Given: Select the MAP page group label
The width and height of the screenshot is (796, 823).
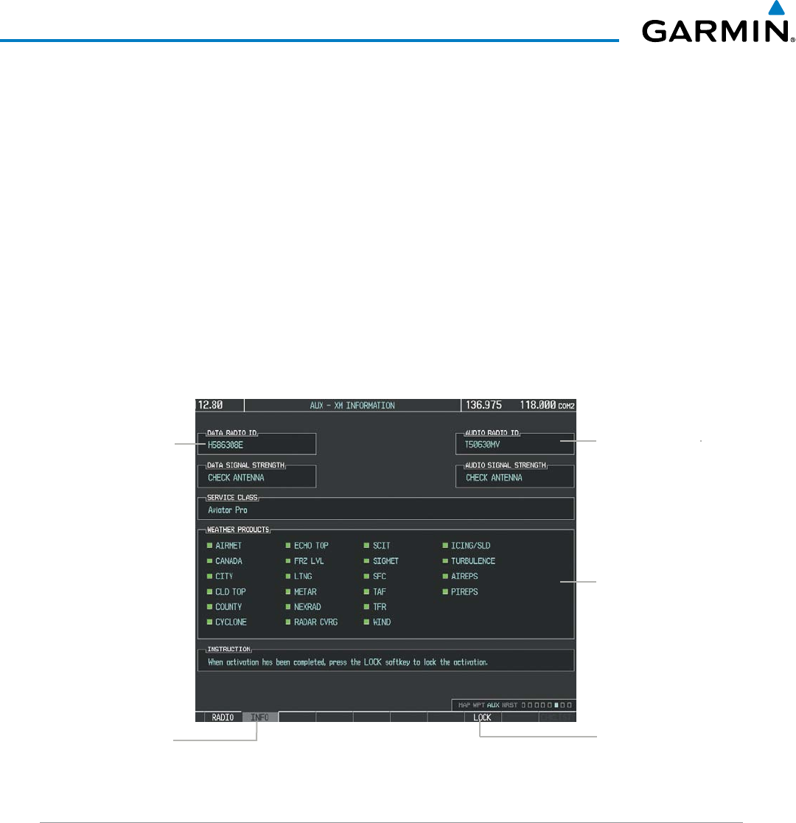Looking at the screenshot, I should coord(464,705).
